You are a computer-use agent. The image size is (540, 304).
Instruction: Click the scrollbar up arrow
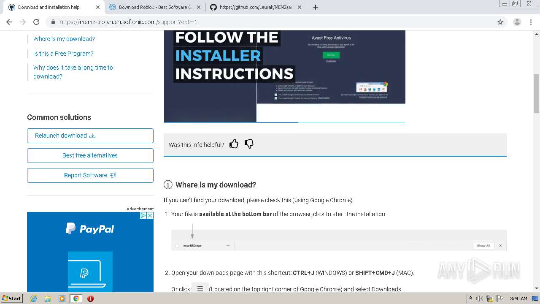click(x=537, y=33)
